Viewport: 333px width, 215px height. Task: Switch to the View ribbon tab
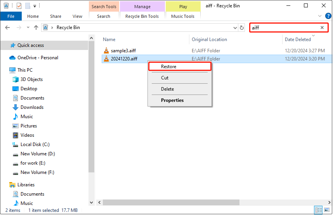(x=77, y=16)
